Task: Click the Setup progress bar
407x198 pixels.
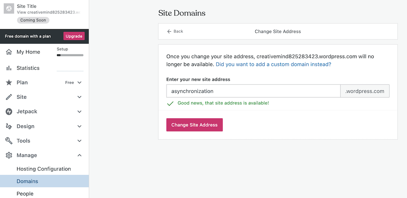Action: (x=70, y=55)
